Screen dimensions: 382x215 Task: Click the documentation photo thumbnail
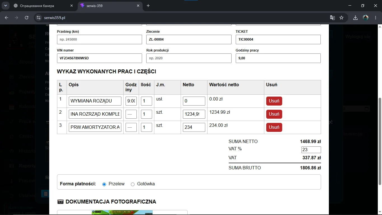122,212
